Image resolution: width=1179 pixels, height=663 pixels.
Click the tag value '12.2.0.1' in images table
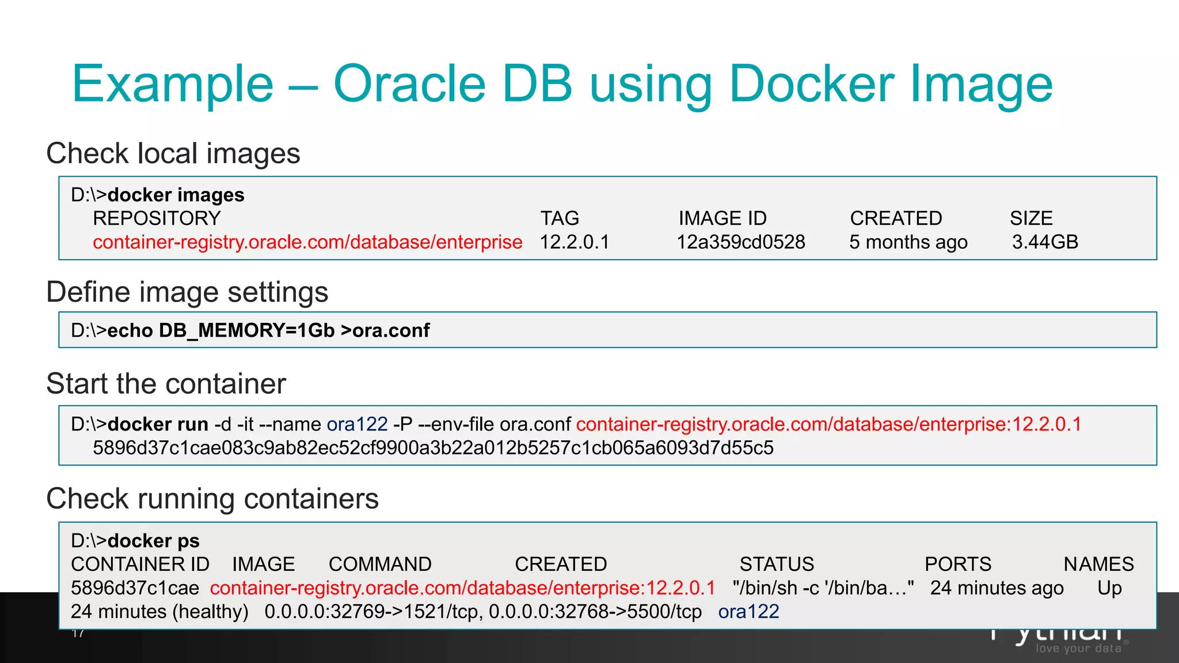click(575, 242)
